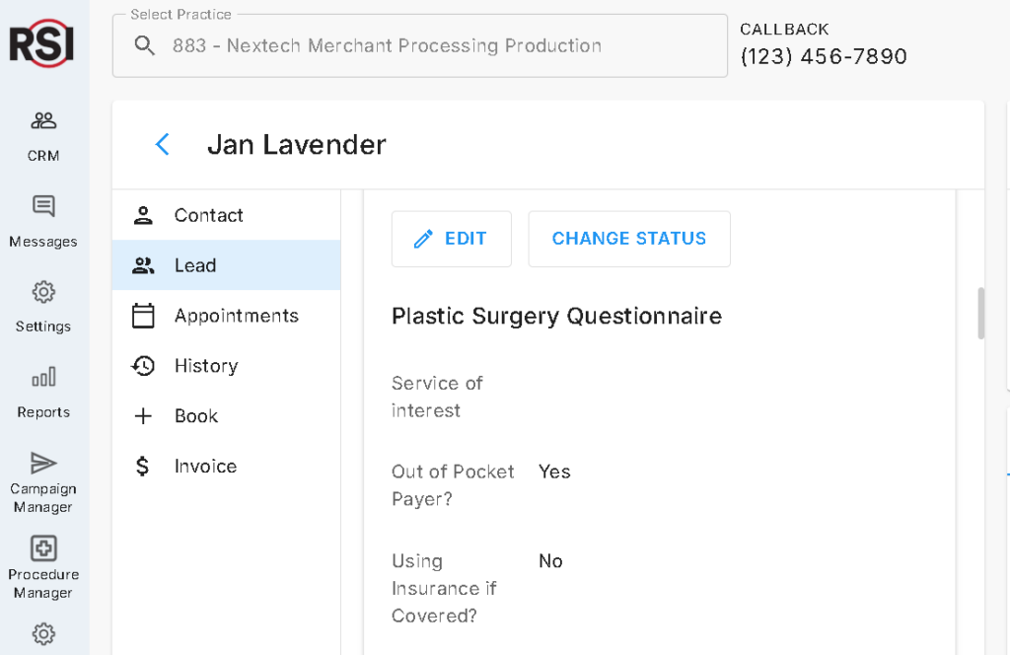The height and width of the screenshot is (655, 1010).
Task: Open the Appointments section
Action: [x=226, y=316]
